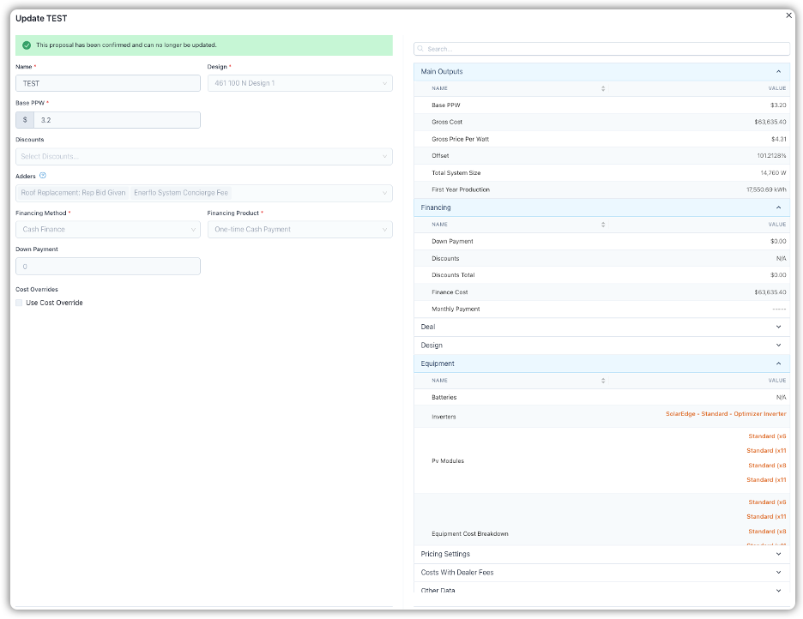Screen dimensions: 803x619
Task: Open the Financing Product dropdown
Action: (299, 230)
